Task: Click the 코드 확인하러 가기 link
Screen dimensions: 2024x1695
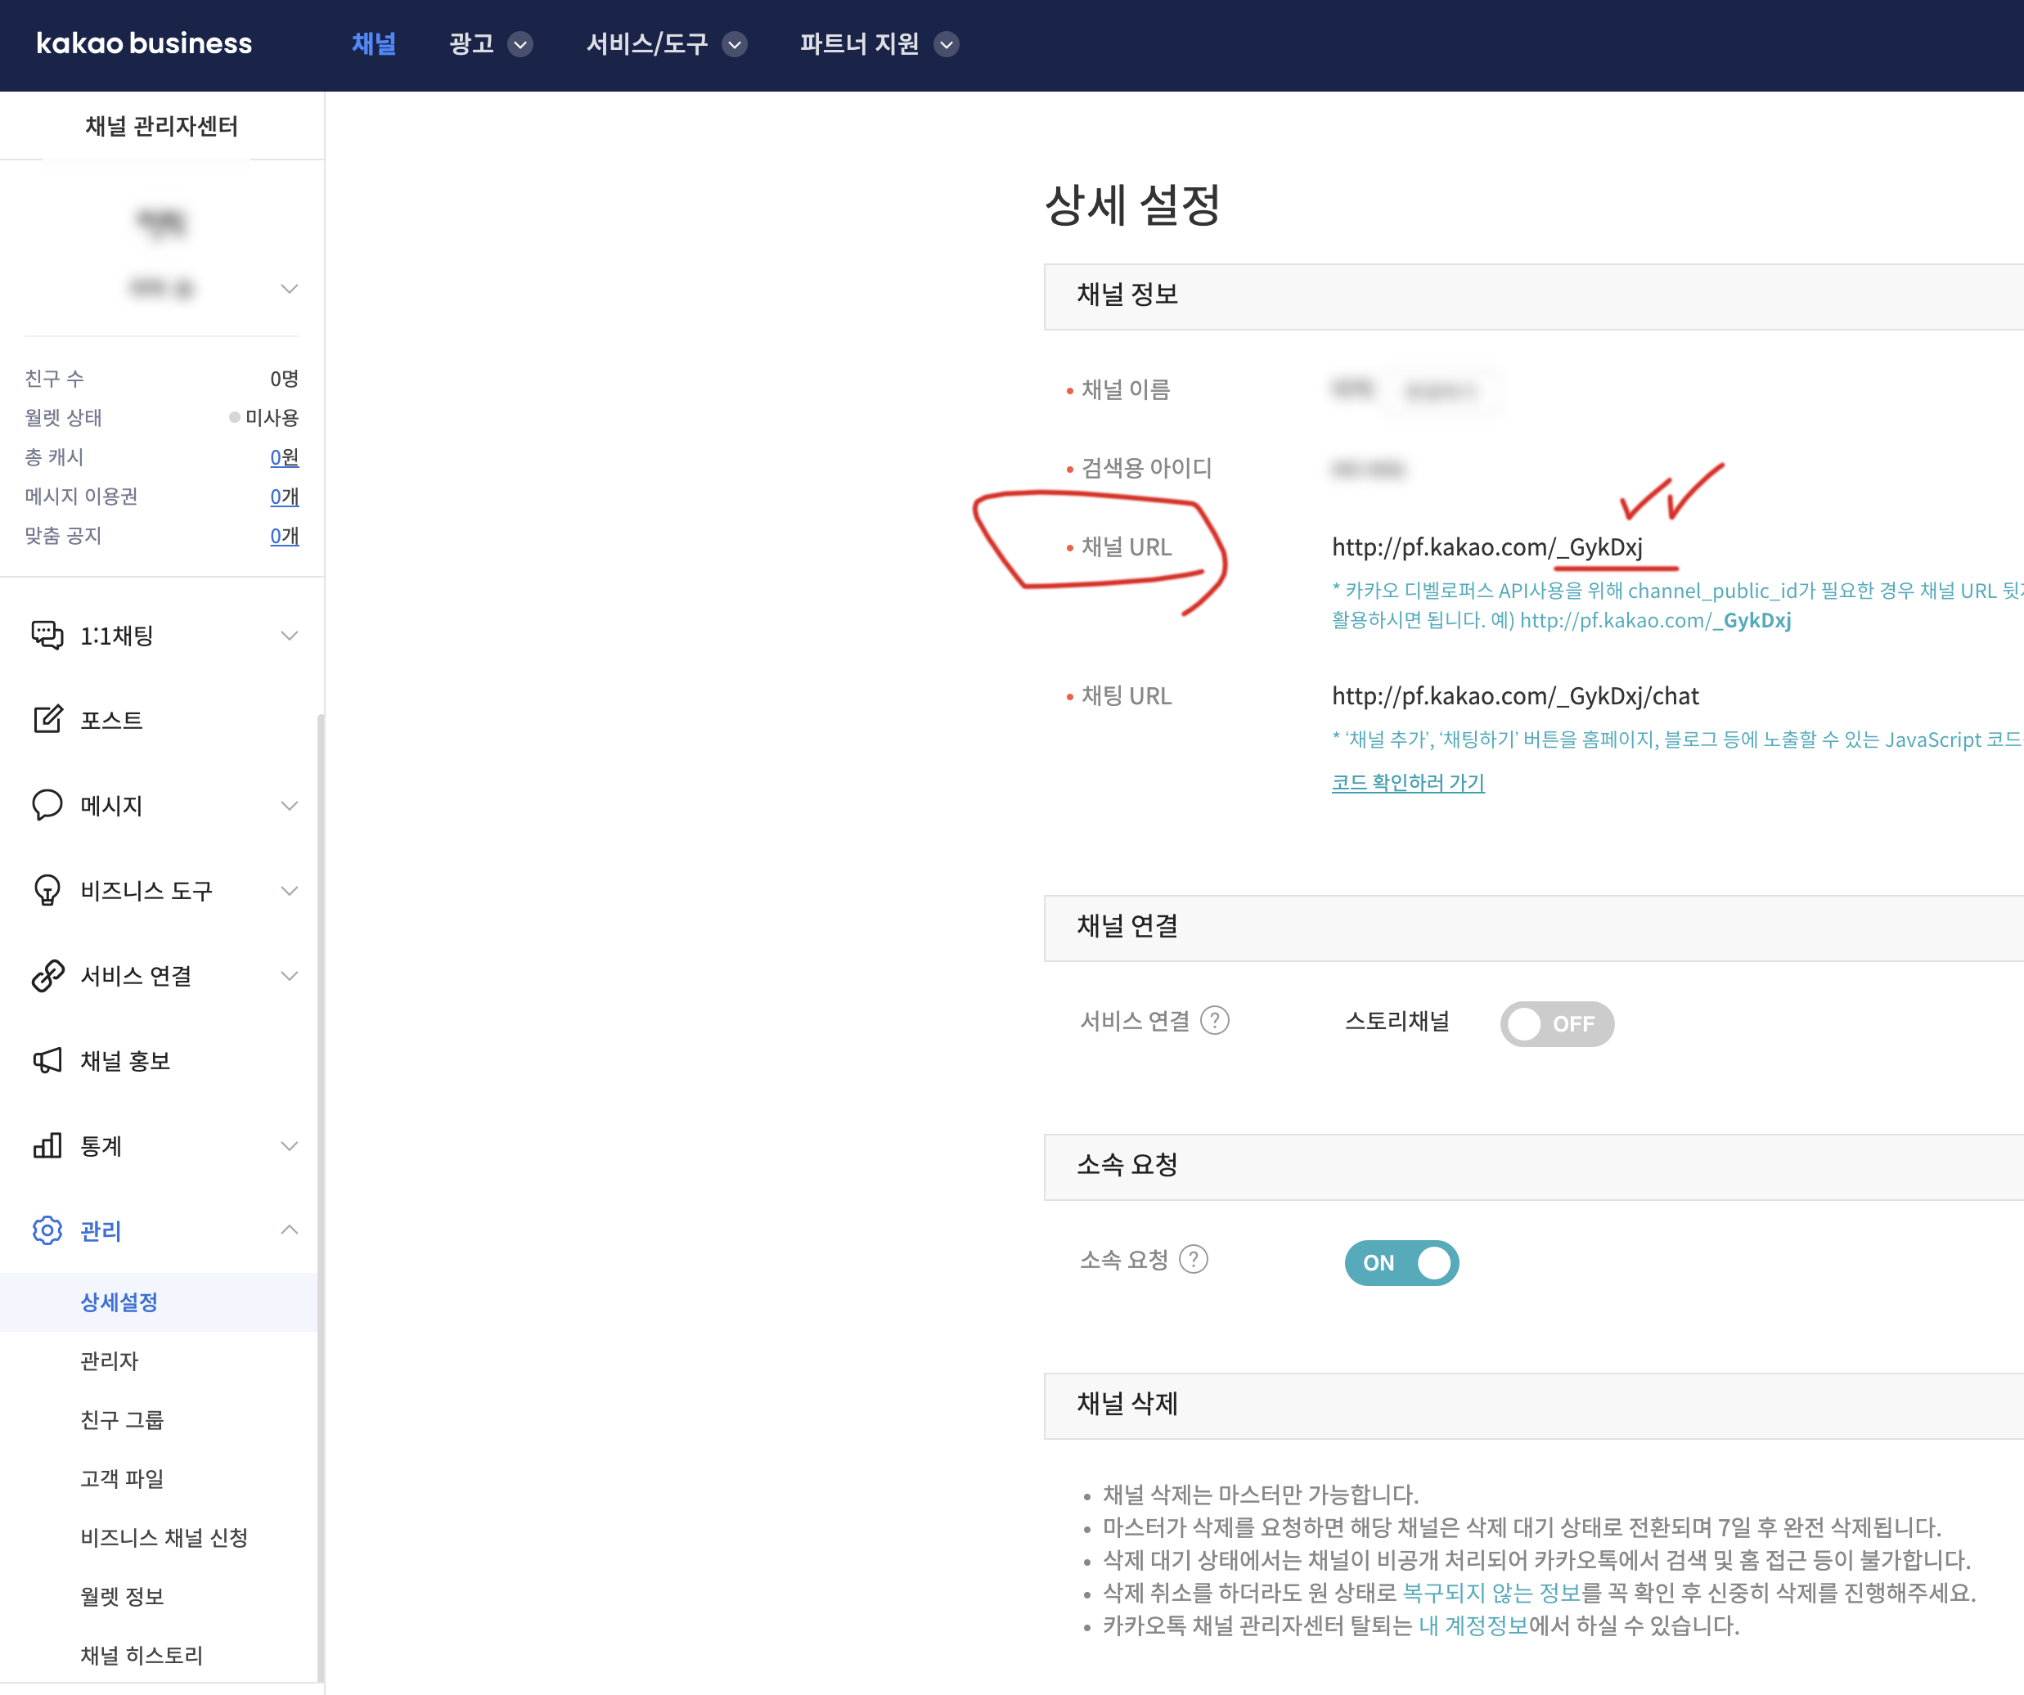Action: tap(1407, 782)
